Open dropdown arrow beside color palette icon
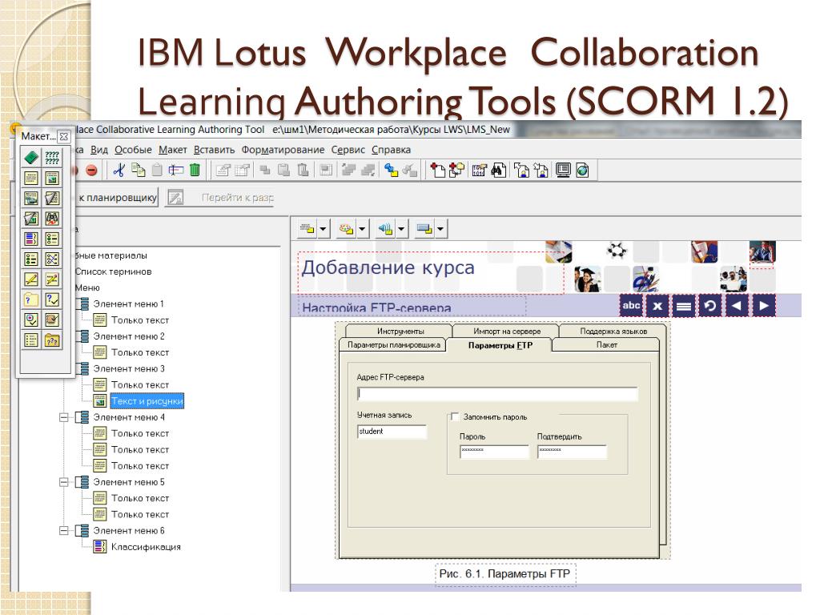 pos(363,228)
